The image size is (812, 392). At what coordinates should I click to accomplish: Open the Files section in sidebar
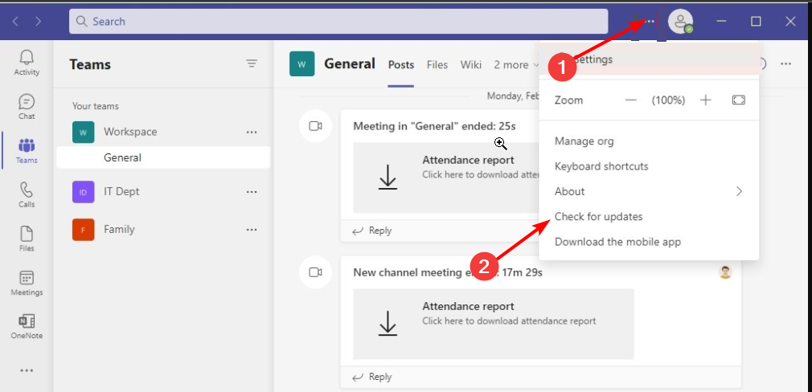[27, 239]
